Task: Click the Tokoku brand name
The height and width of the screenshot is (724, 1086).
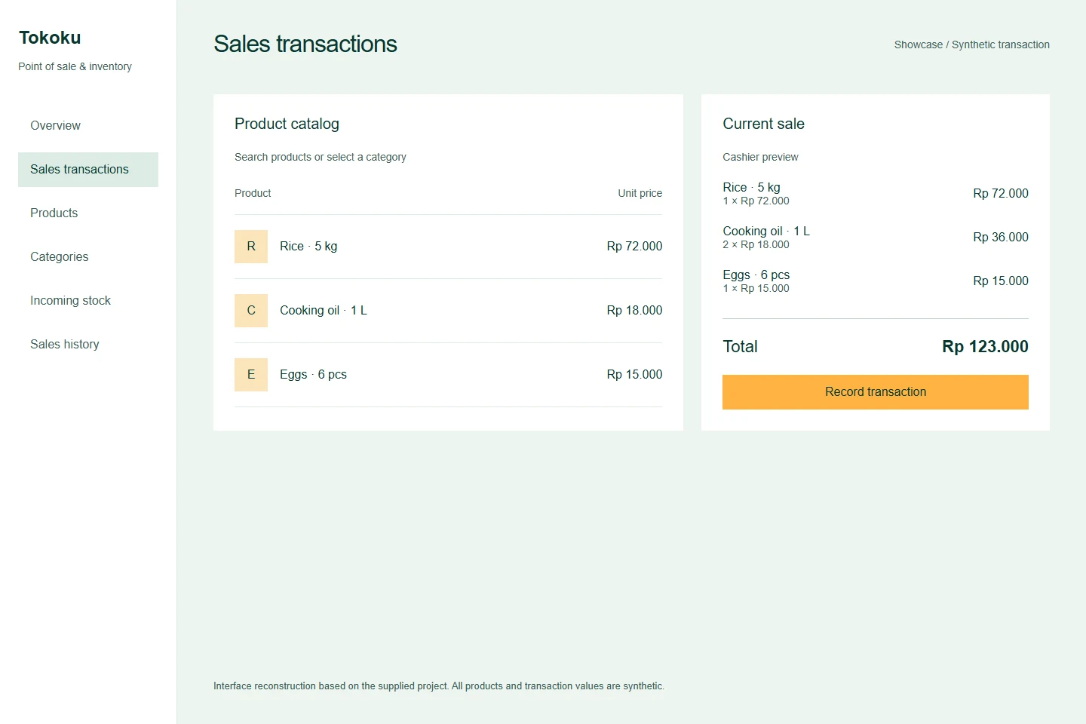Action: [50, 38]
